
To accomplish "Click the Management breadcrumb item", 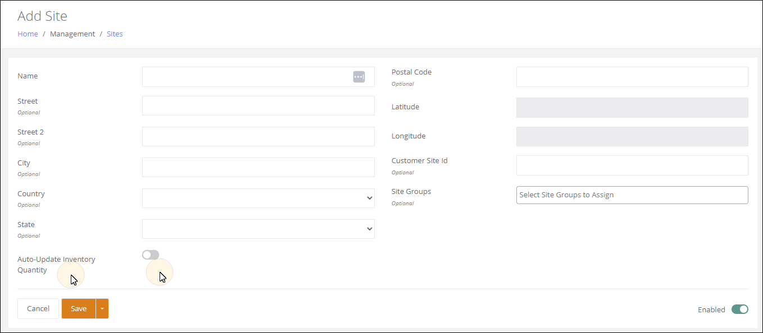I will [x=72, y=34].
